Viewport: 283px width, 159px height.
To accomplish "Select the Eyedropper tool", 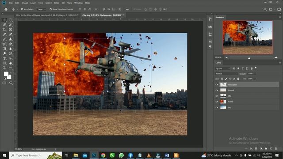I will click(x=4, y=34).
